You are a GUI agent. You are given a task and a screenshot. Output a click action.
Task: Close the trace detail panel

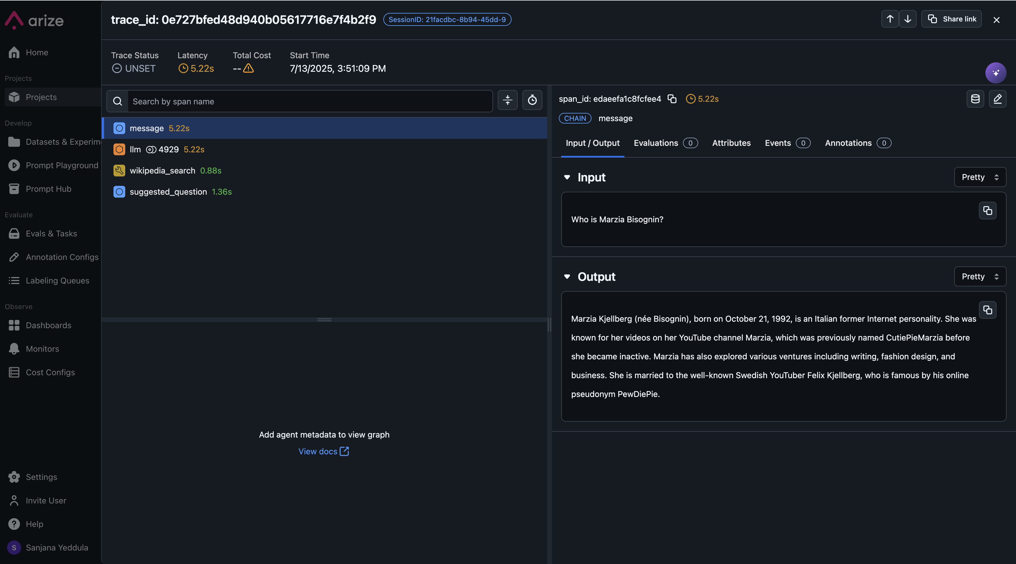[996, 20]
